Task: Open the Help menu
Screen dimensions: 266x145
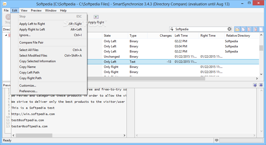Action: click(63, 11)
